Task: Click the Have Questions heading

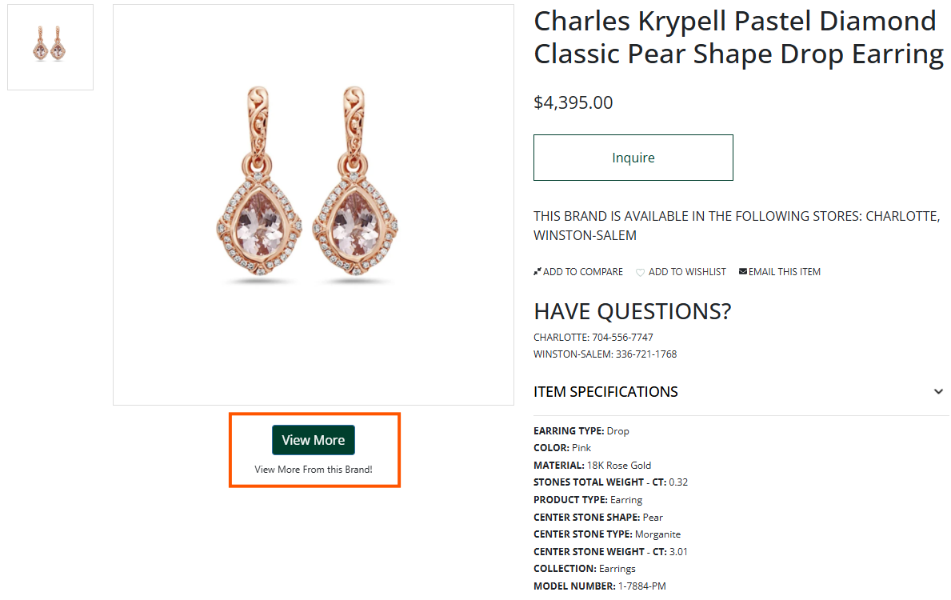Action: tap(632, 312)
